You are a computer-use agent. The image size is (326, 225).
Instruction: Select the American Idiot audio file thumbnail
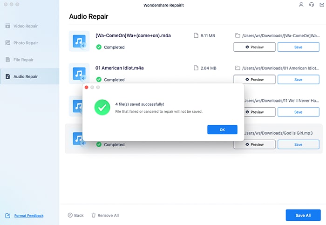coord(79,74)
